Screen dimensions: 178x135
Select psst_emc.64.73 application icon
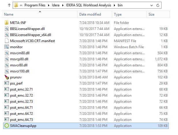[7, 119]
